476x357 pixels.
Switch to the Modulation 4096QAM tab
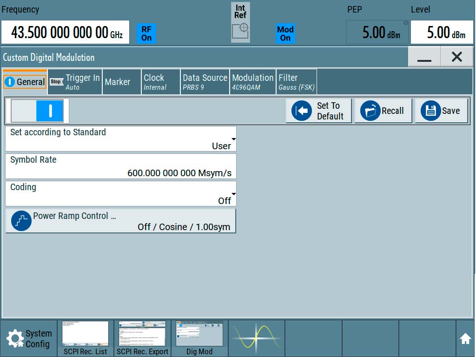pyautogui.click(x=253, y=82)
